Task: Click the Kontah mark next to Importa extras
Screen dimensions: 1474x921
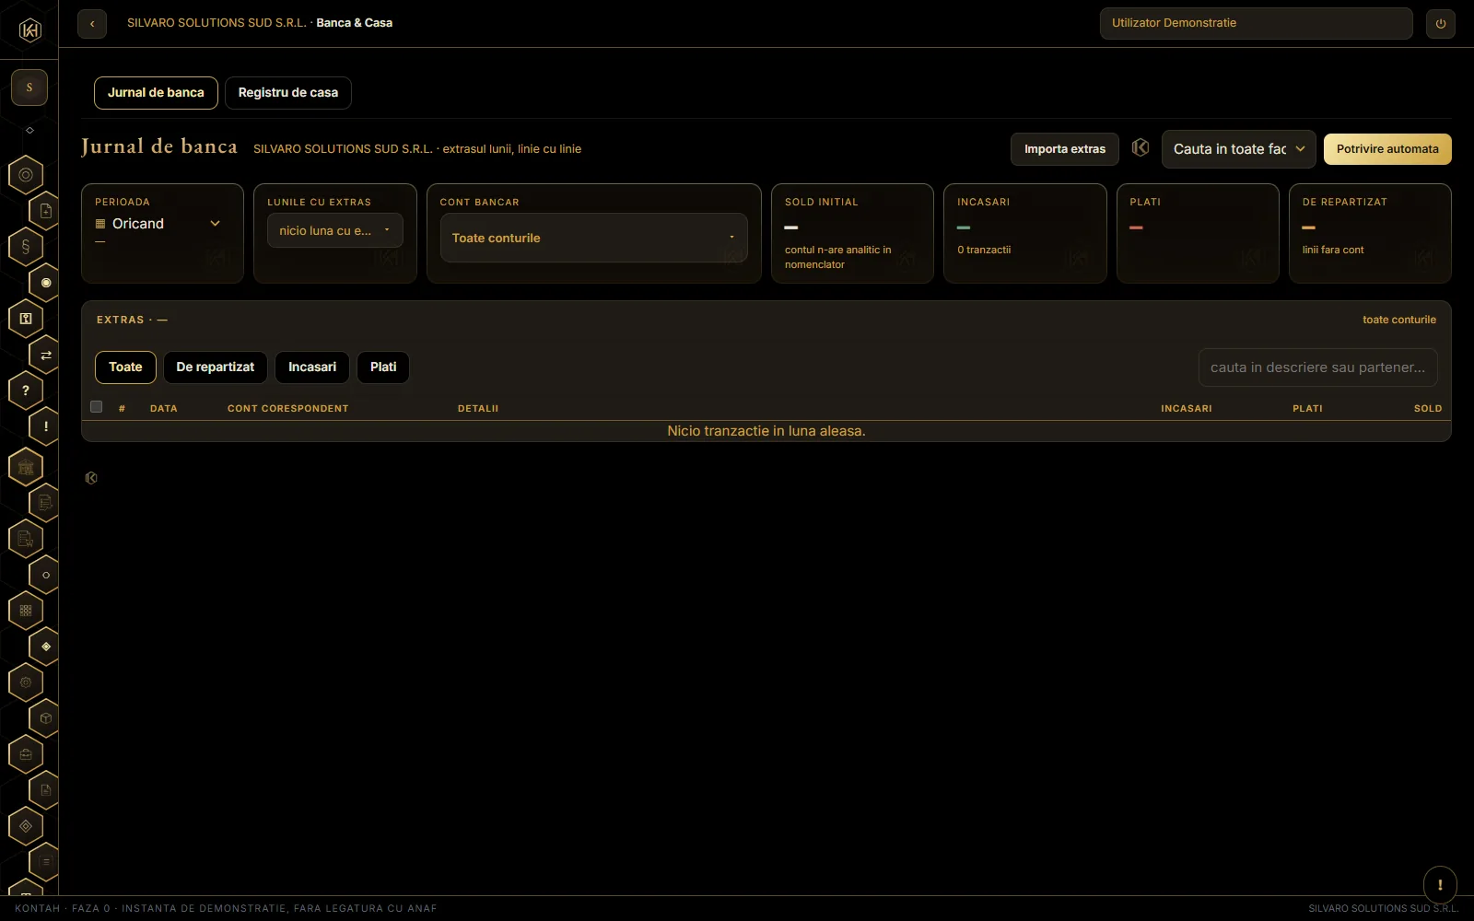Action: [x=1141, y=148]
